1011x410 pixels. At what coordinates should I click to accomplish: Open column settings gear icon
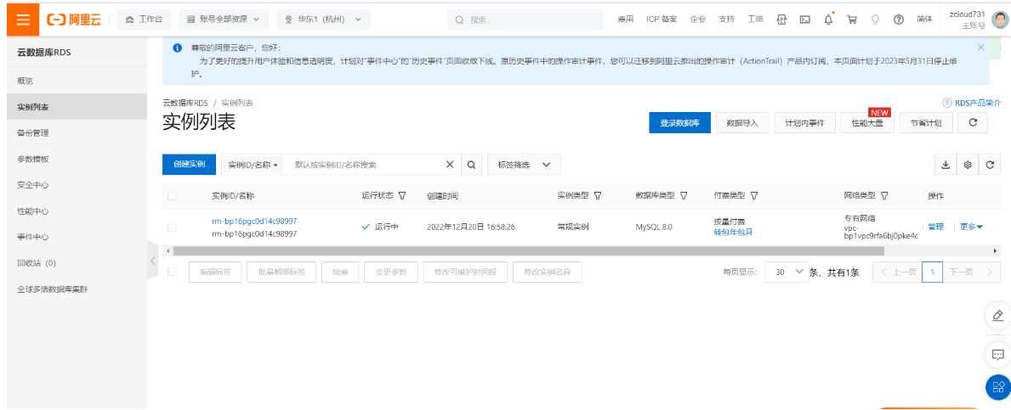coord(968,165)
